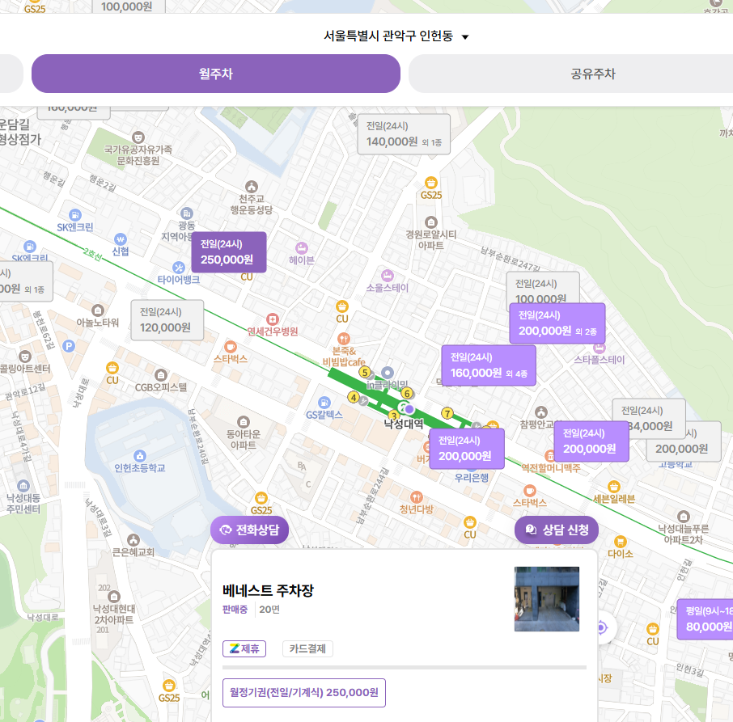Click the 동아타운 아파트 icon

pos(243,422)
